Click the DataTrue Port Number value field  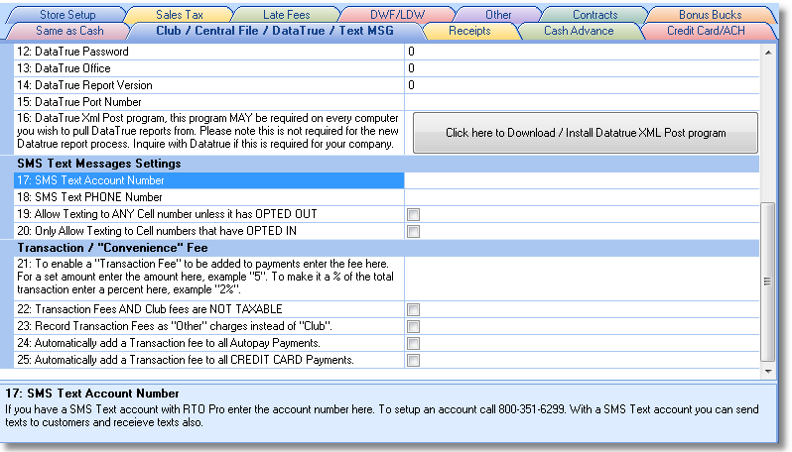coord(581,102)
